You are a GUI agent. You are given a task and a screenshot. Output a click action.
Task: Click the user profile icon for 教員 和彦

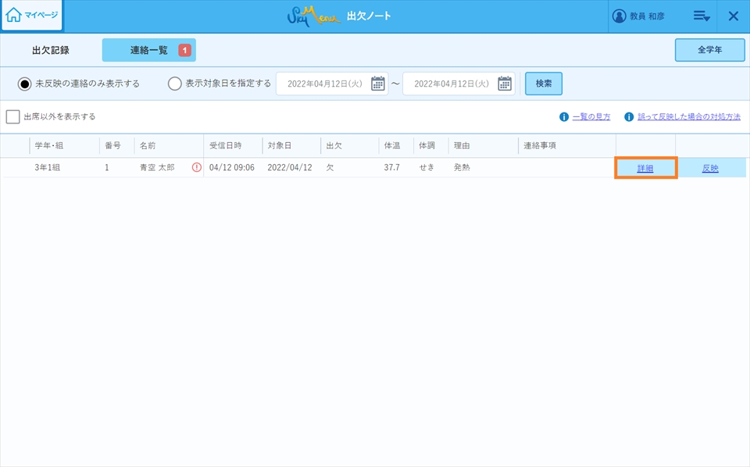(x=620, y=16)
